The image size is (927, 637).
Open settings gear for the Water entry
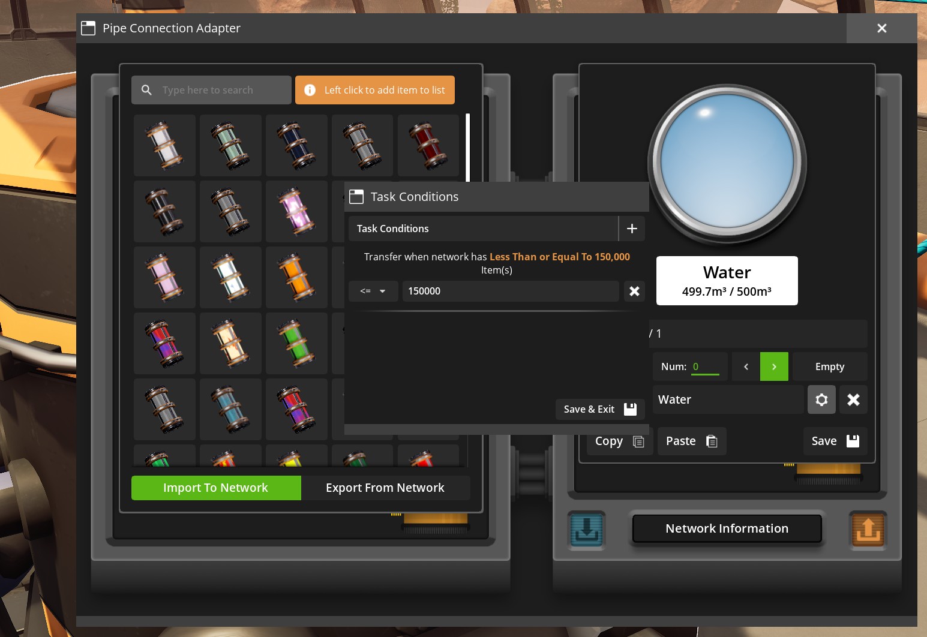coord(821,399)
